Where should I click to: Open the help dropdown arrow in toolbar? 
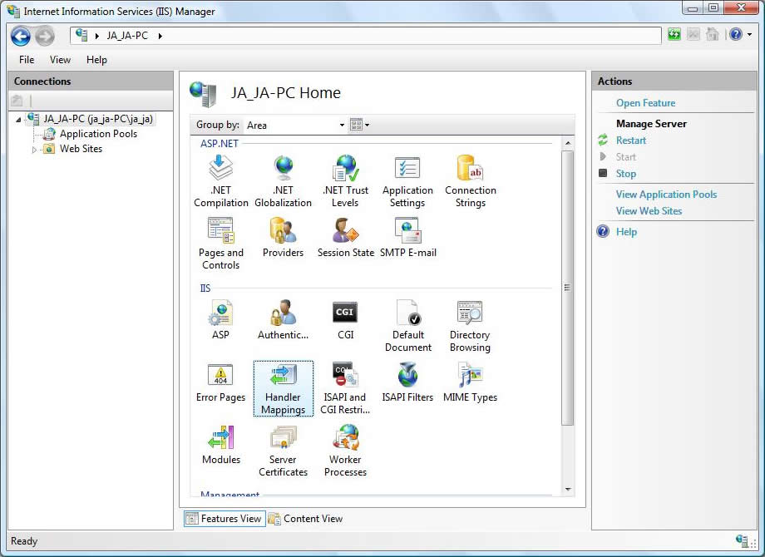(x=750, y=35)
